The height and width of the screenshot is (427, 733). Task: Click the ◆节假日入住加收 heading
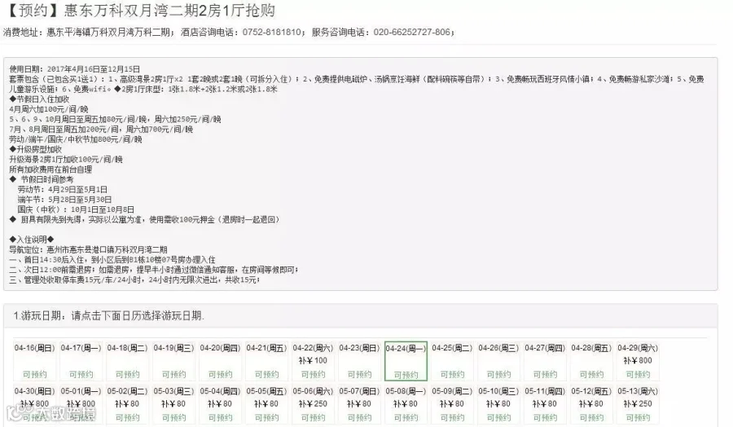click(39, 99)
